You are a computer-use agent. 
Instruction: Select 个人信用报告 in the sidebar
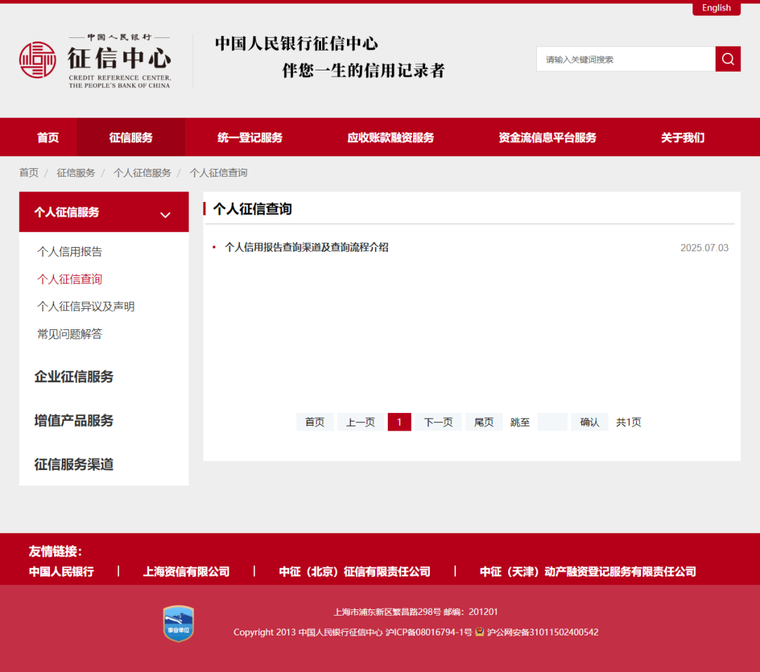(x=70, y=251)
